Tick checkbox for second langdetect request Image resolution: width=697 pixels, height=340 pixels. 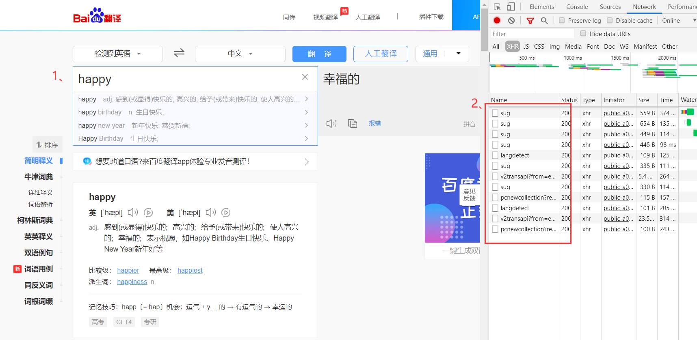tap(495, 208)
